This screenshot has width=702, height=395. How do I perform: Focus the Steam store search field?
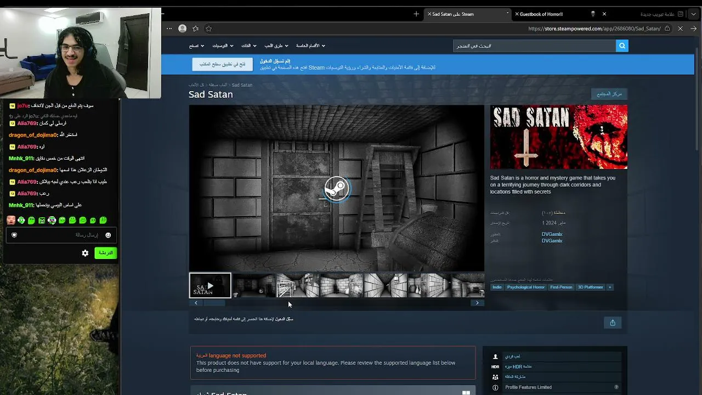pyautogui.click(x=535, y=46)
